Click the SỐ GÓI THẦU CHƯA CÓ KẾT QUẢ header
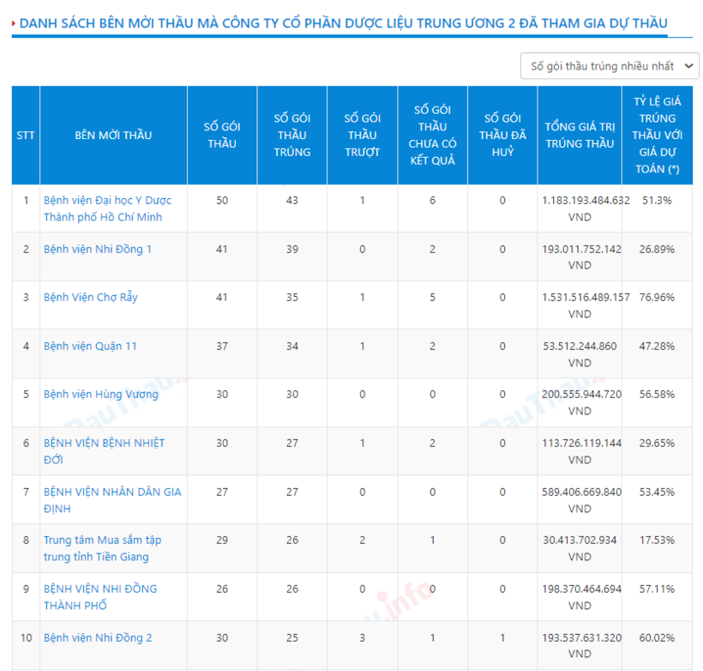703x671 pixels. [x=433, y=135]
